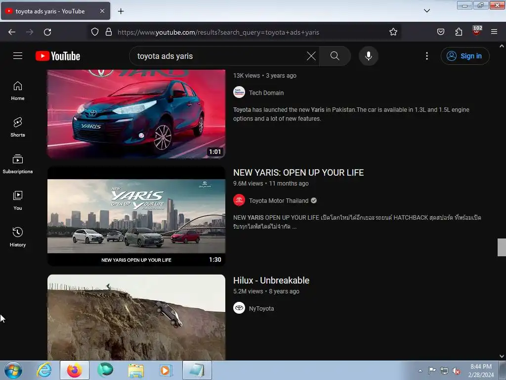The height and width of the screenshot is (380, 506).
Task: Open Tech Domain channel link
Action: (266, 93)
